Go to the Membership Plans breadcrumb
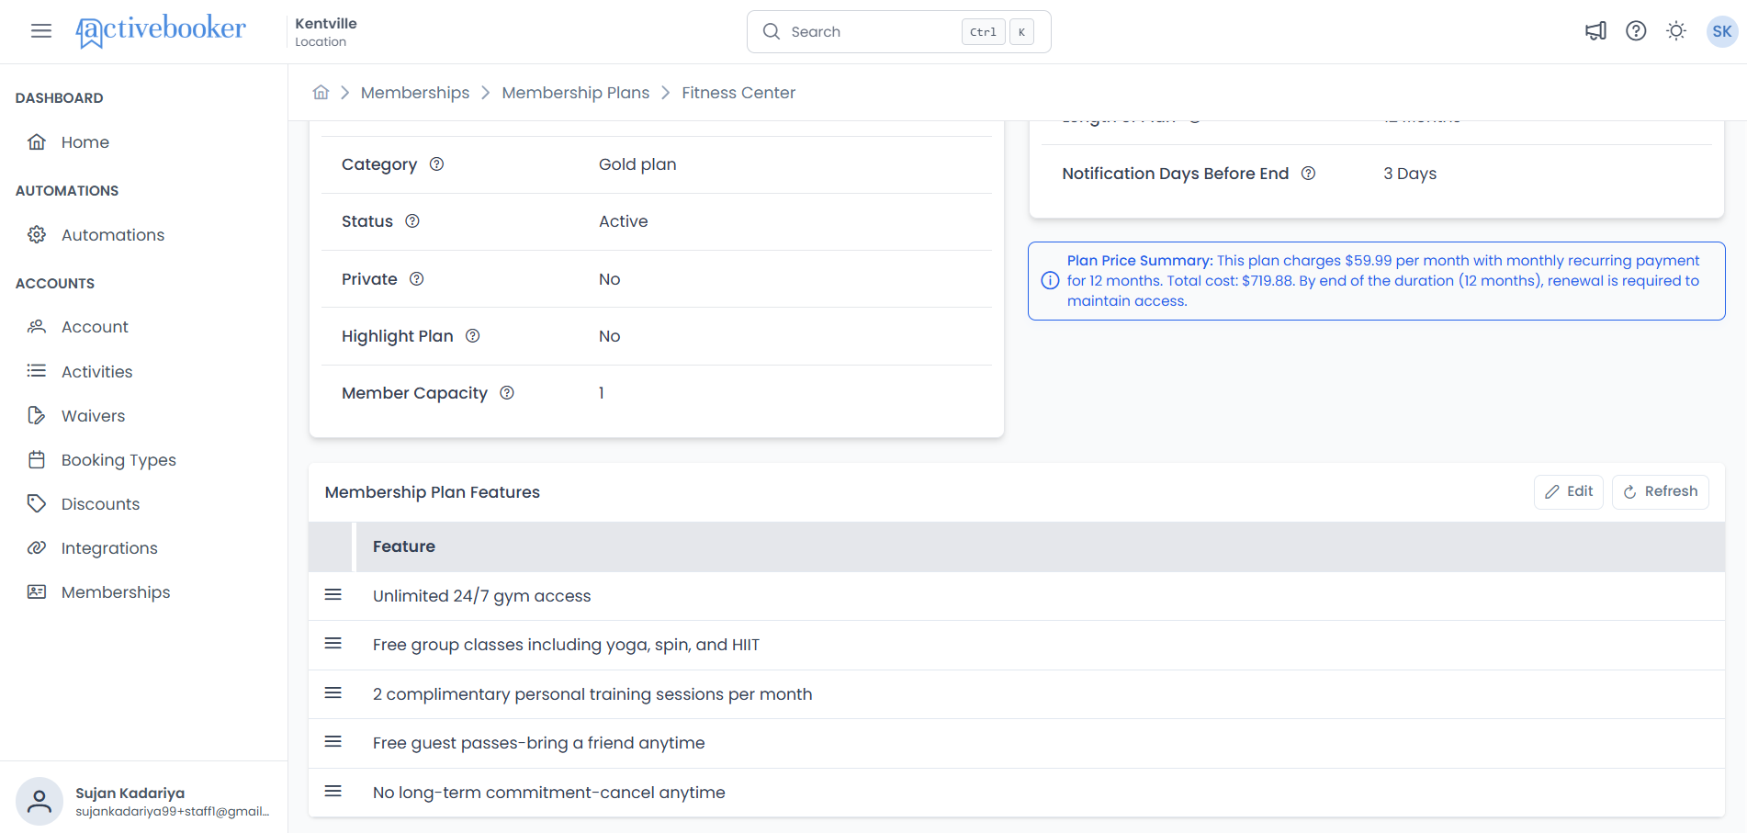 (x=576, y=93)
